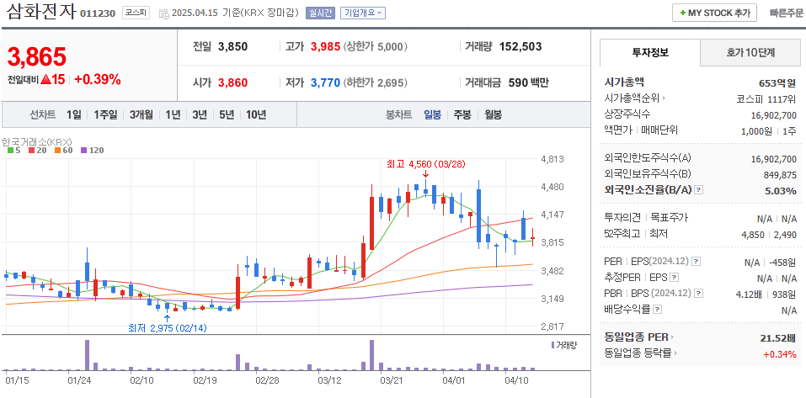Add stock with MY STOCK 추가 button
Viewport: 806px width, 398px height.
(x=714, y=13)
